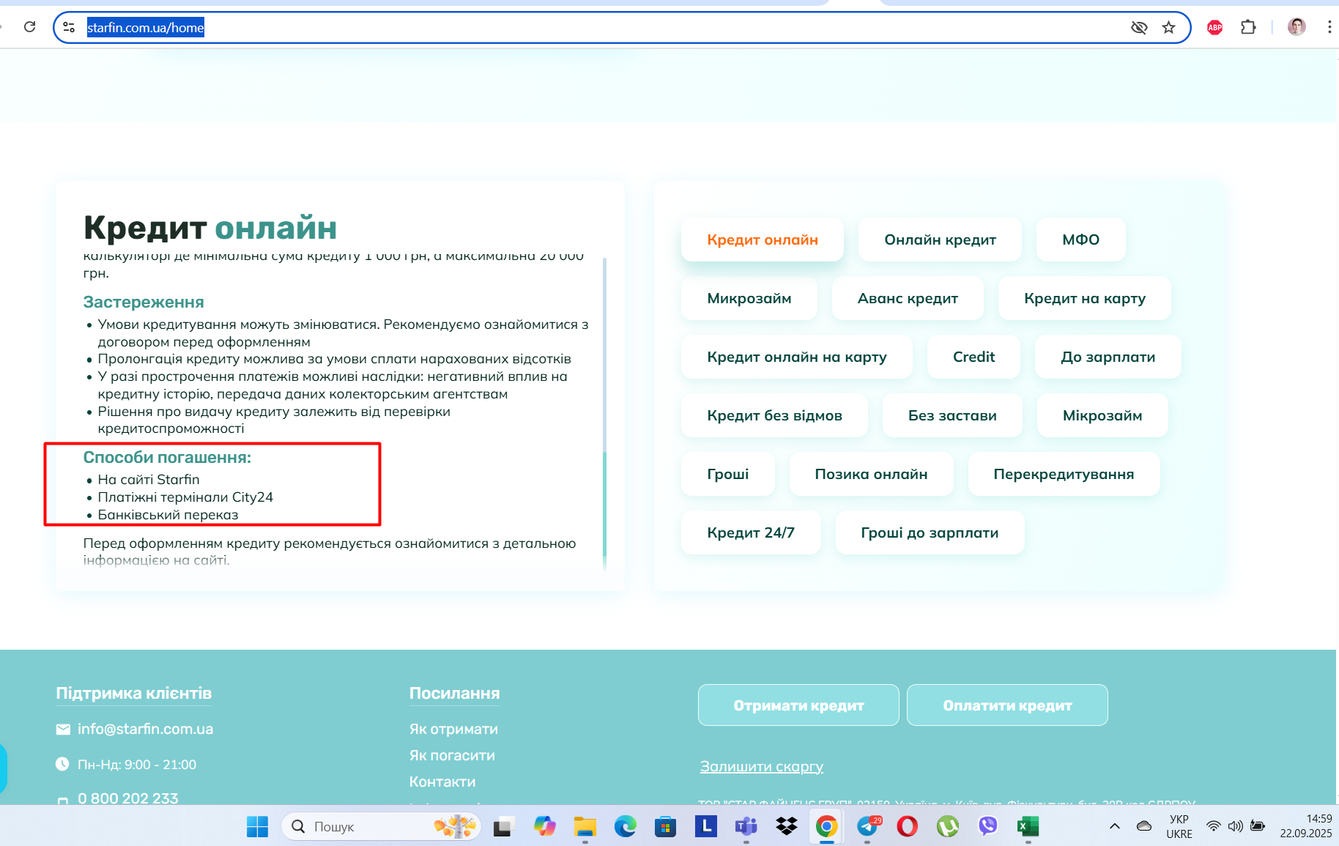Open the Мікрозайм chip

[1102, 415]
